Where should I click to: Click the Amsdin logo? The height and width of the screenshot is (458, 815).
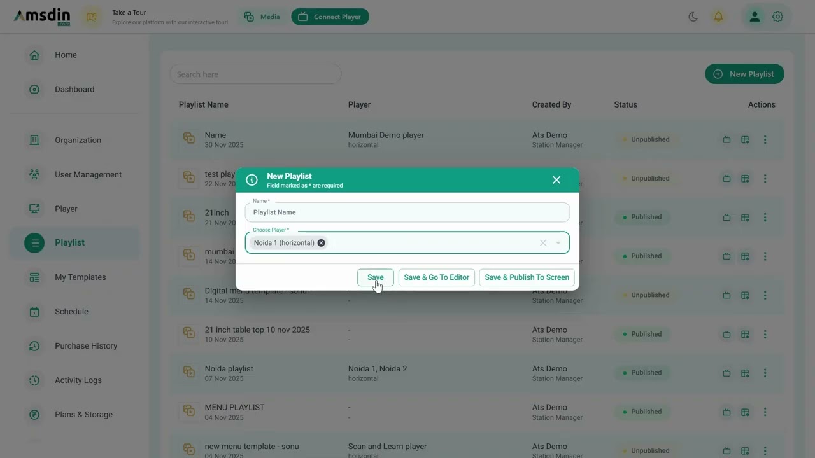[42, 17]
